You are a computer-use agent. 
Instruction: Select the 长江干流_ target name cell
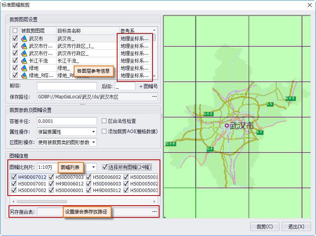pyautogui.click(x=88, y=61)
